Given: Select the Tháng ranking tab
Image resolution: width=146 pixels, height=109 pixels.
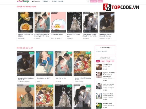Looking at the screenshot, I should tap(108, 61).
